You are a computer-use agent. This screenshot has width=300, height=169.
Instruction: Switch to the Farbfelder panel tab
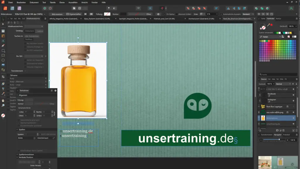[270, 18]
